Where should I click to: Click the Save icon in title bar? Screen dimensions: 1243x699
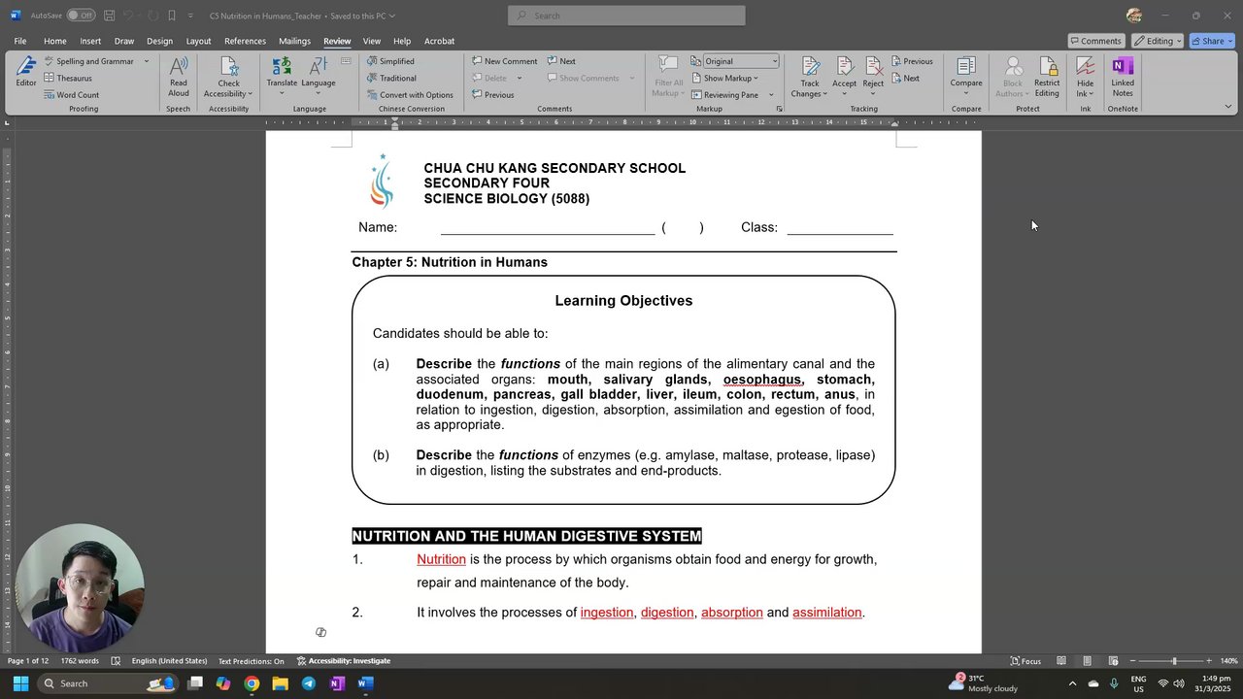point(110,16)
